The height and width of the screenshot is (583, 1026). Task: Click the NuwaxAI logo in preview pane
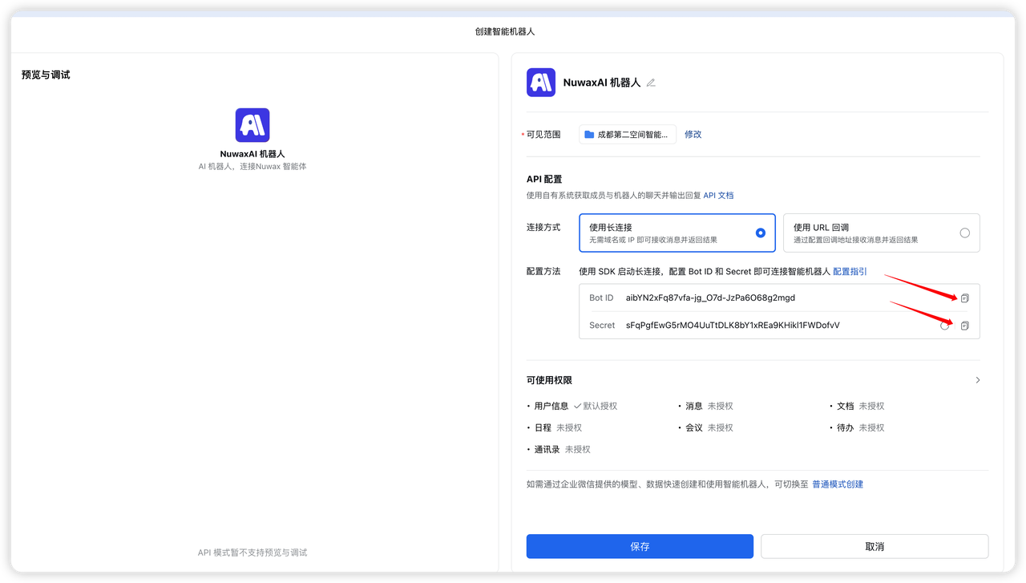point(252,125)
